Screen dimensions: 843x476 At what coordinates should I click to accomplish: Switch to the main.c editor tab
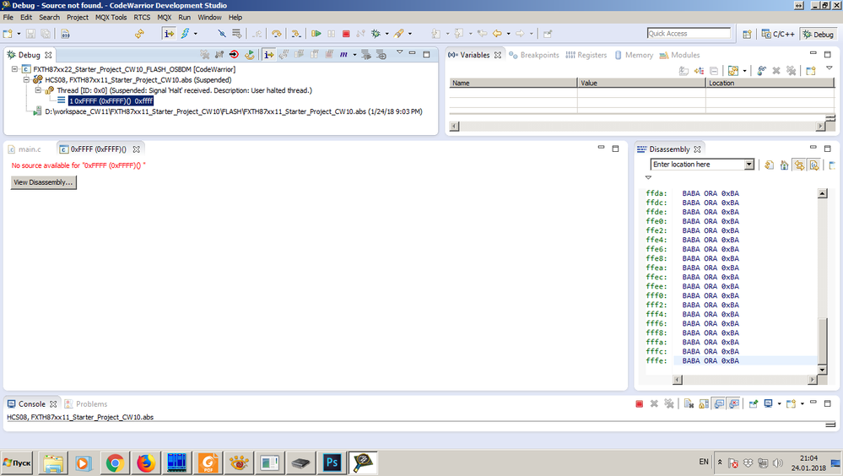(x=25, y=149)
